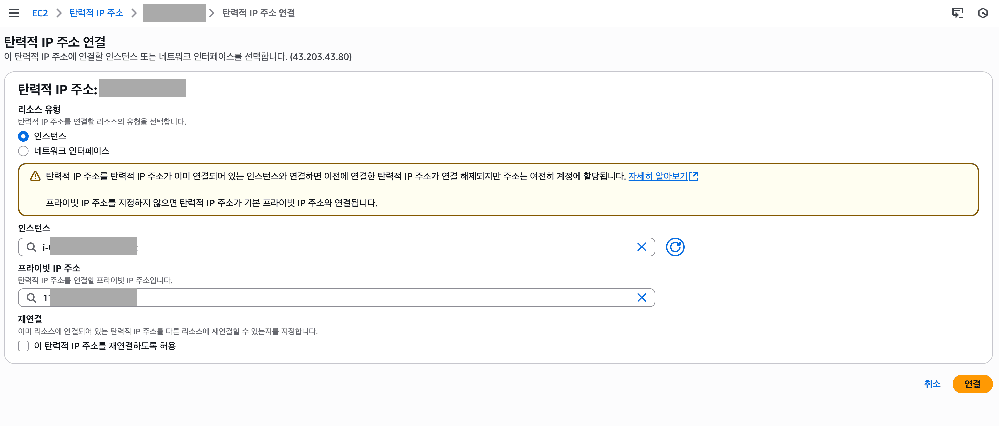Navigate to EC2 via the breadcrumb link
999x426 pixels.
(40, 13)
